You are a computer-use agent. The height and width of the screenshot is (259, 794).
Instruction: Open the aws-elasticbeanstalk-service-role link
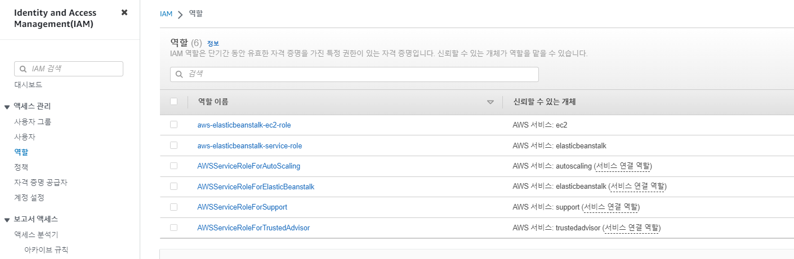(x=249, y=146)
